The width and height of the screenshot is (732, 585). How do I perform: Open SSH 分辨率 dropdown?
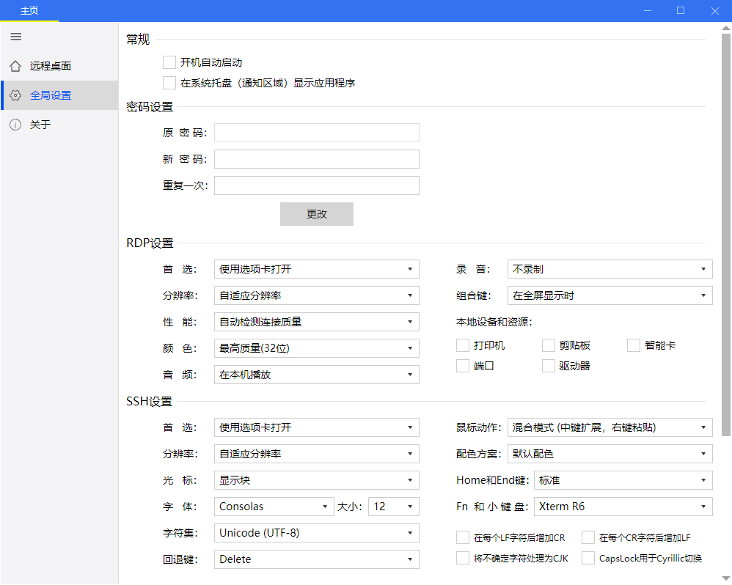click(317, 454)
